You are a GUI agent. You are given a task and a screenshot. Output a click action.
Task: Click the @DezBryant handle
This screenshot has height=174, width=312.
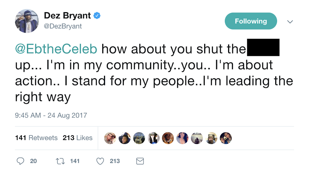[63, 26]
